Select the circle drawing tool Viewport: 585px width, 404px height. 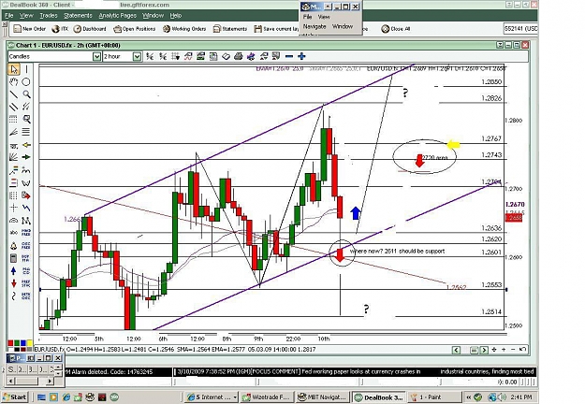click(26, 81)
